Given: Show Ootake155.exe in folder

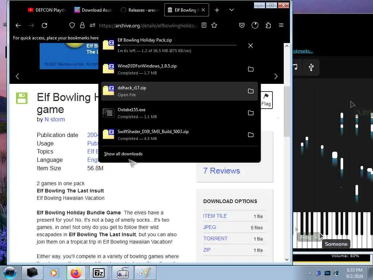Looking at the screenshot, I should click(251, 113).
